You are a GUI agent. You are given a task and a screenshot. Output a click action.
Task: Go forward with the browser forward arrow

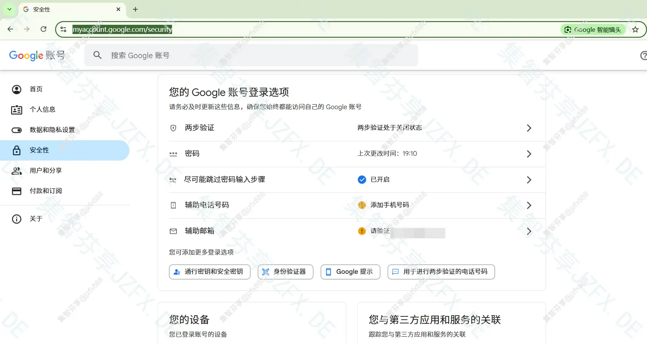pyautogui.click(x=27, y=29)
